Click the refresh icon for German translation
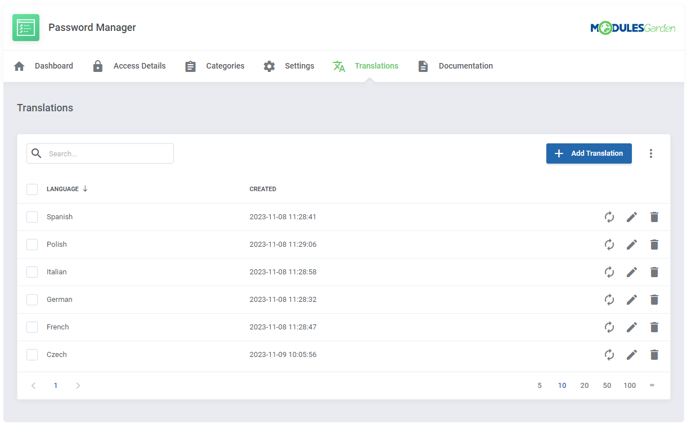The image size is (687, 425). pyautogui.click(x=609, y=299)
